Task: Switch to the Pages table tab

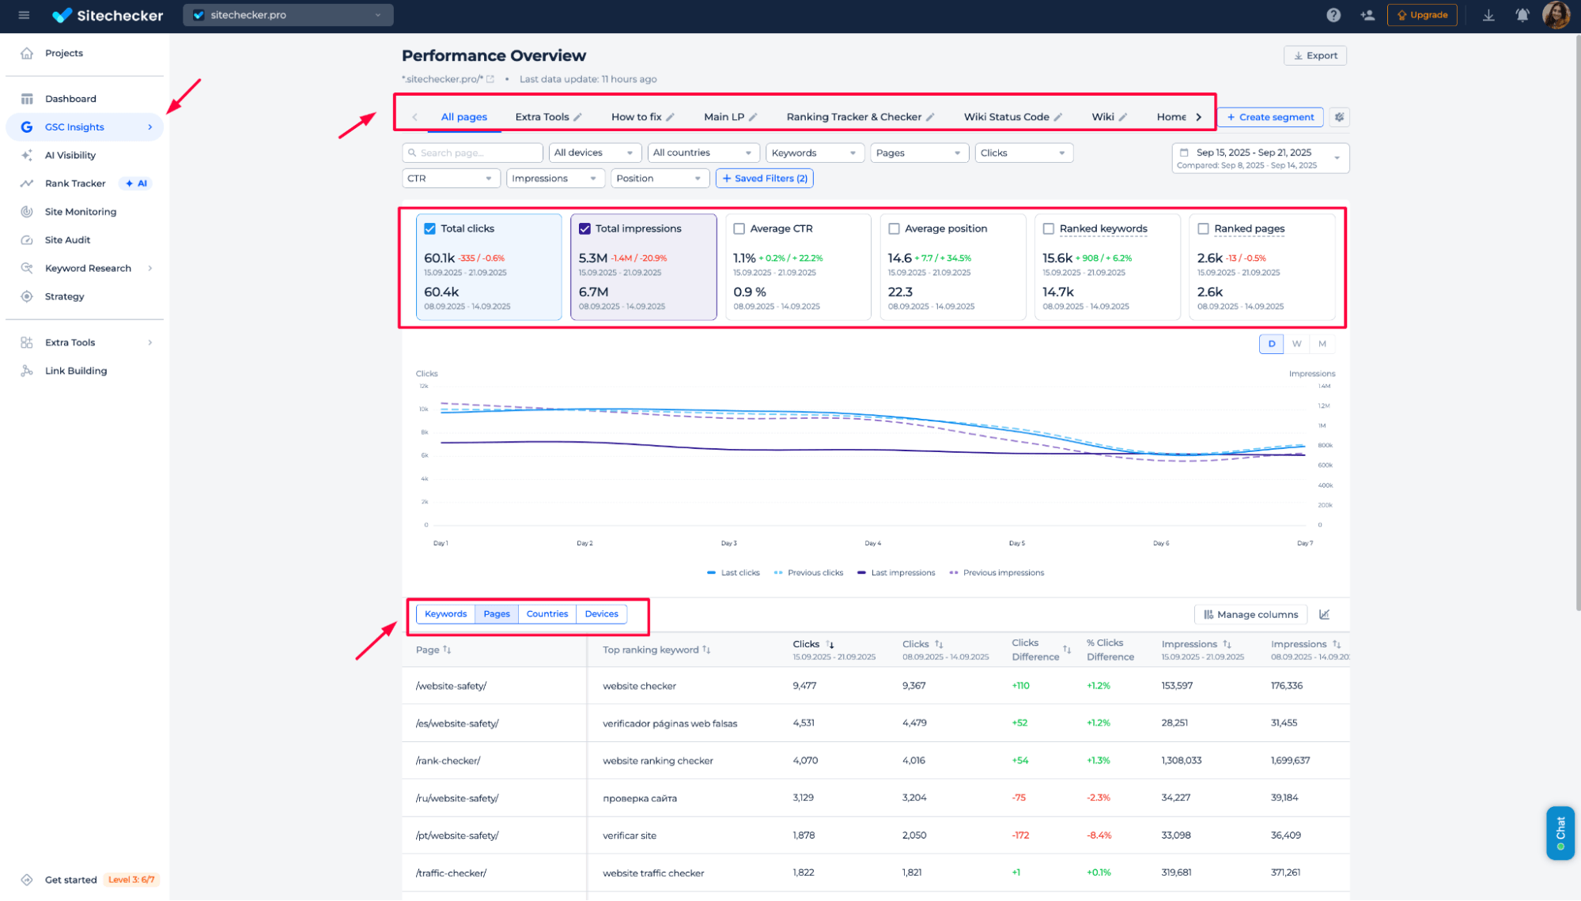Action: point(497,614)
